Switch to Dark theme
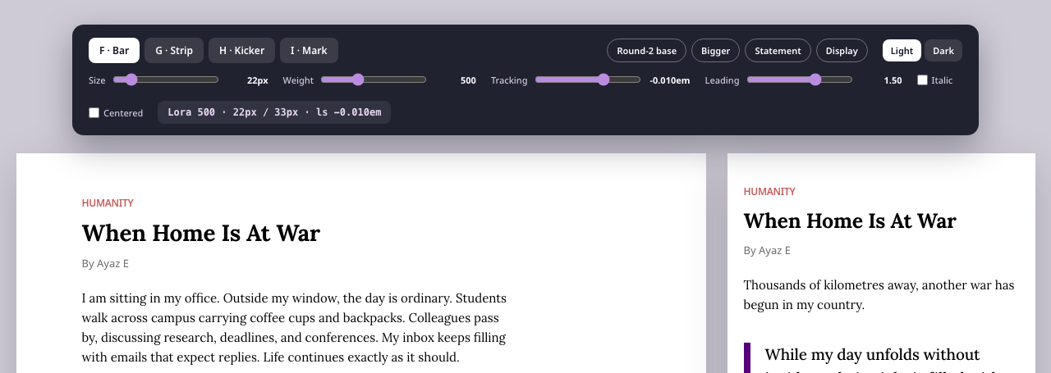Screen dimensions: 1051x373 click(x=943, y=51)
